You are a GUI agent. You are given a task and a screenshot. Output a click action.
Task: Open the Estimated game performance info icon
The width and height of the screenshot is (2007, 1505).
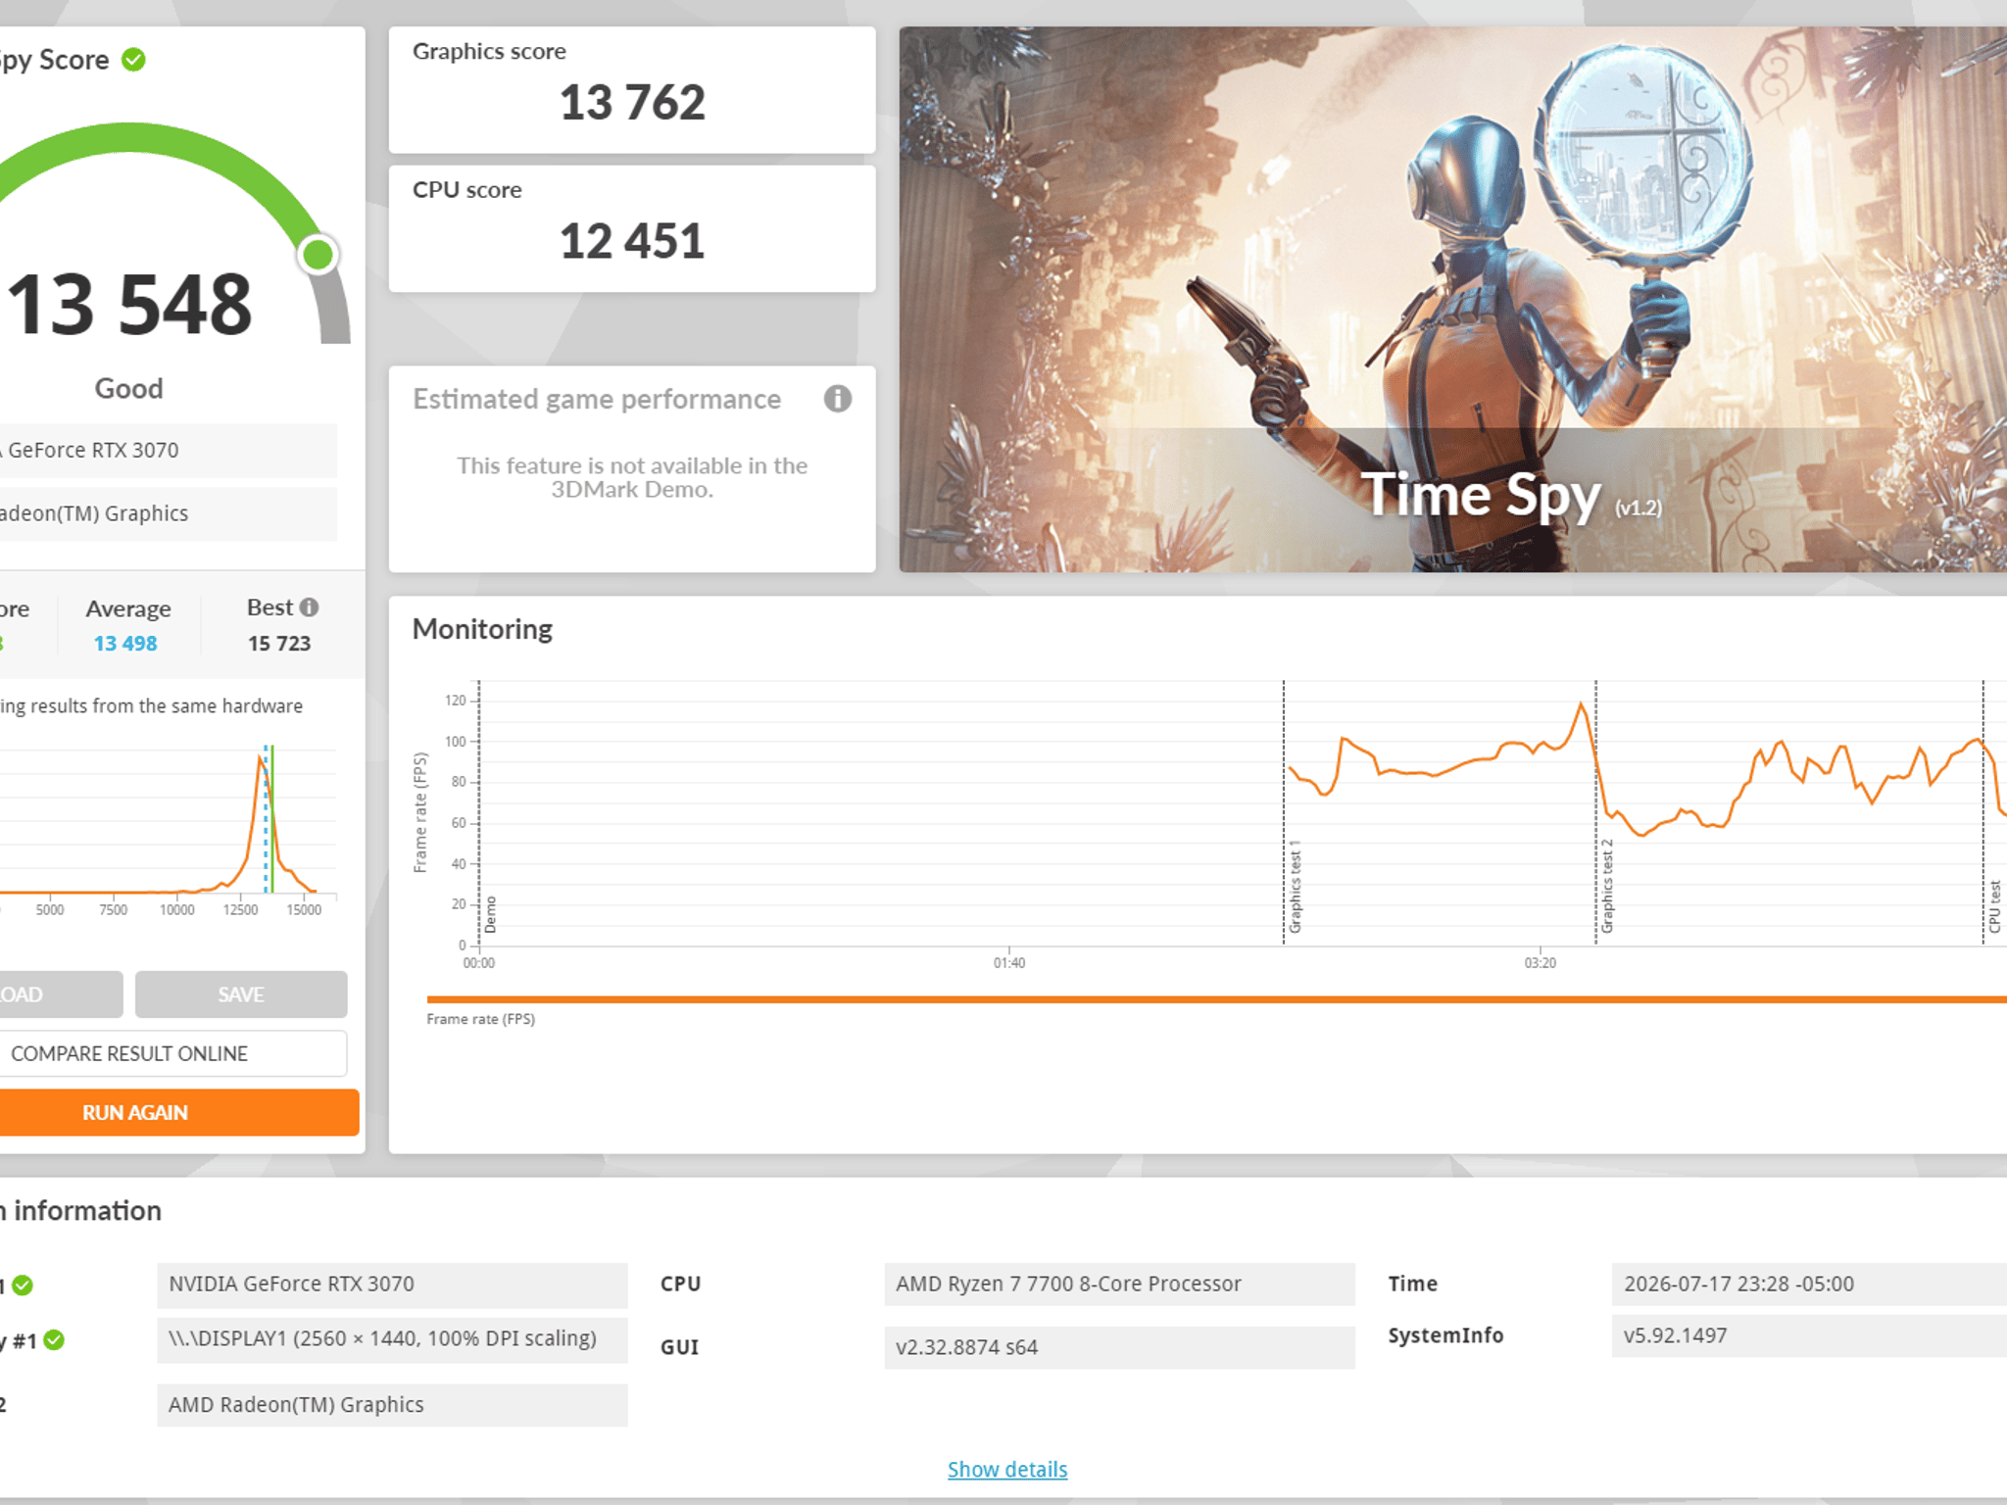(837, 399)
